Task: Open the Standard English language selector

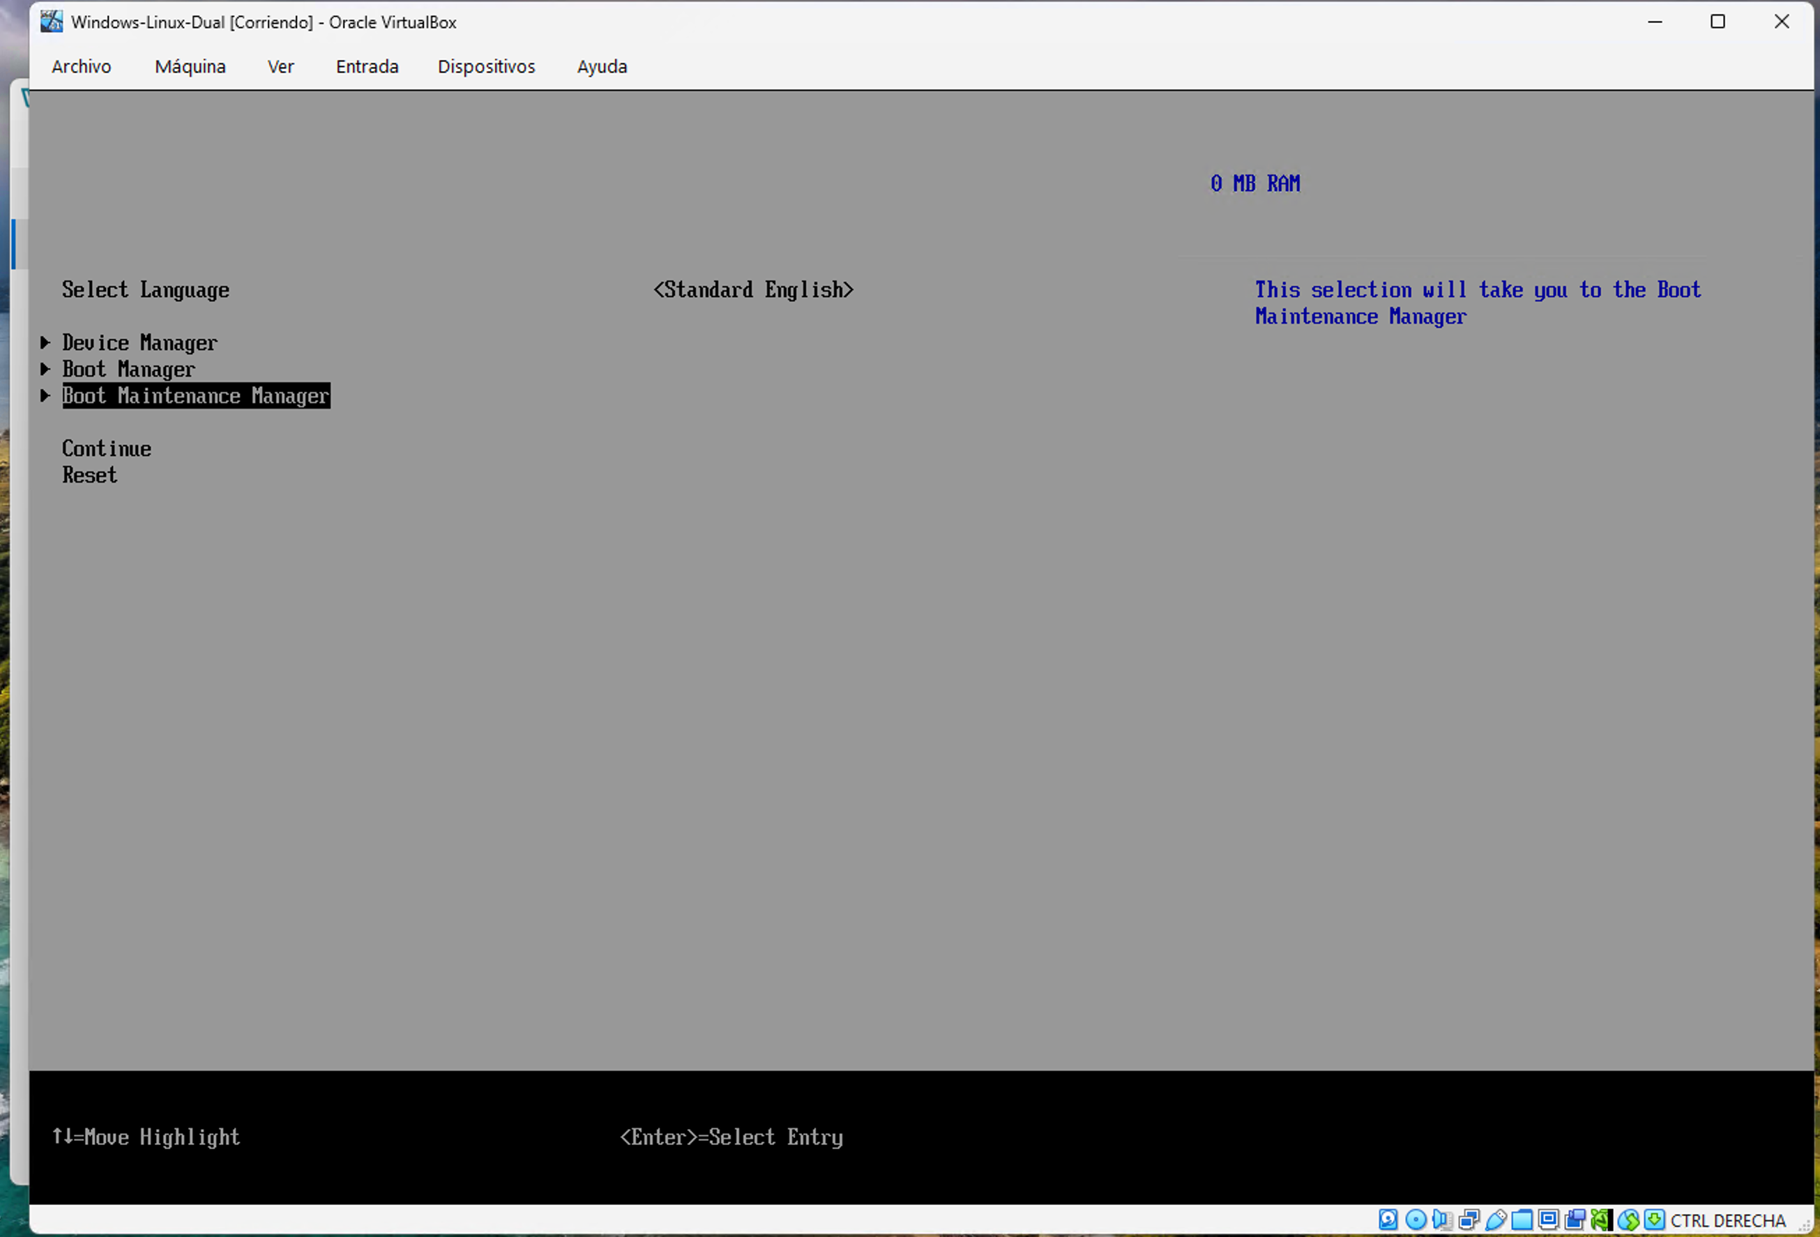Action: [x=753, y=289]
